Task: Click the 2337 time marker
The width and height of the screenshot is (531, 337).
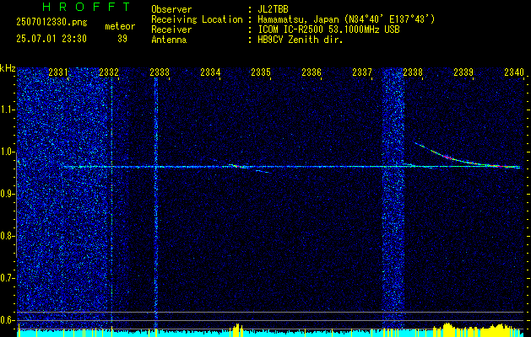Action: pos(362,72)
